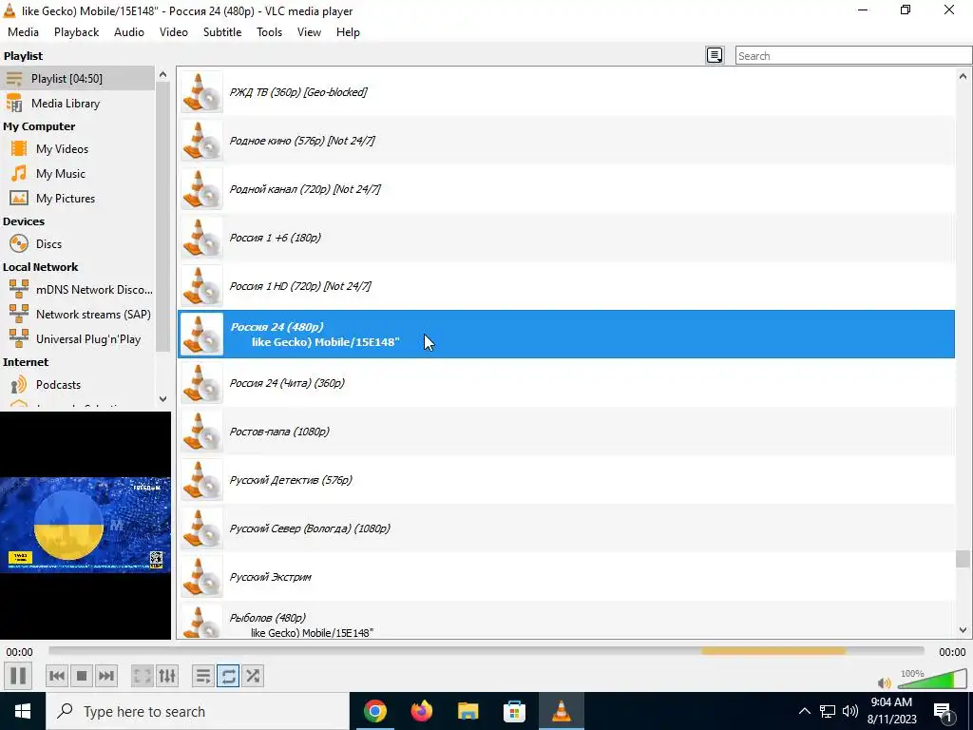Viewport: 973px width, 730px height.
Task: Open My Music in sidebar
Action: [77, 174]
